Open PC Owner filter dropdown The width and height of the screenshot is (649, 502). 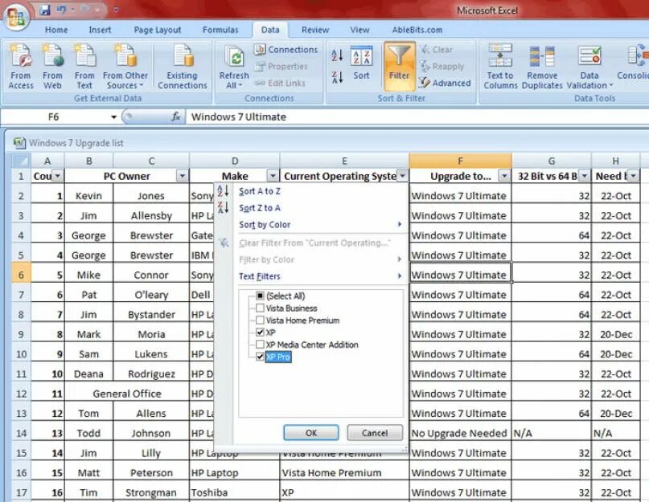pos(182,176)
